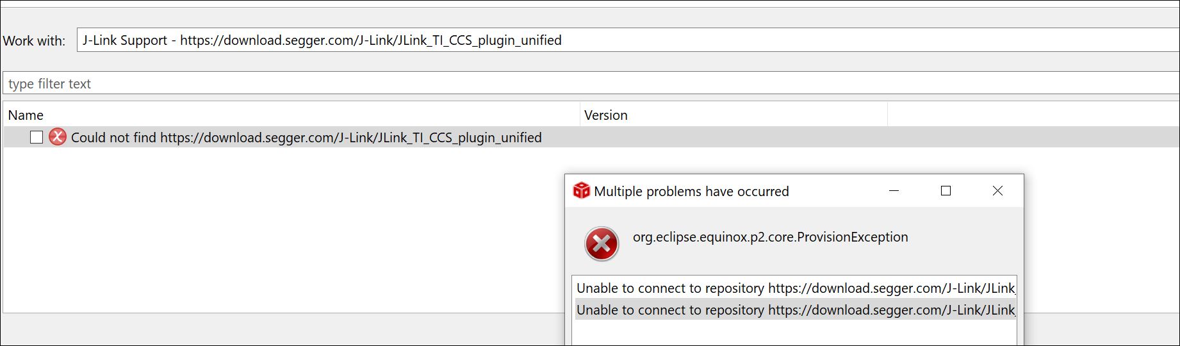Image resolution: width=1180 pixels, height=346 pixels.
Task: Maximize the Multiple problems have occurred dialog
Action: 946,190
